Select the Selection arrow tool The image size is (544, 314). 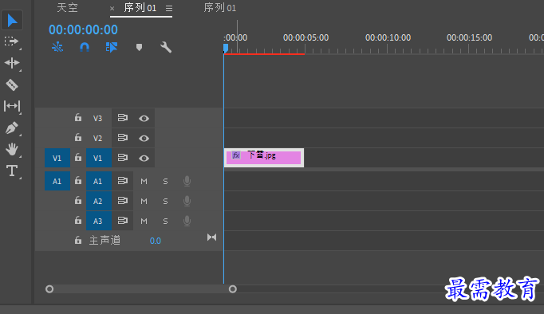[12, 21]
